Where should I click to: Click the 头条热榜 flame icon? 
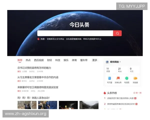[x=105, y=93]
